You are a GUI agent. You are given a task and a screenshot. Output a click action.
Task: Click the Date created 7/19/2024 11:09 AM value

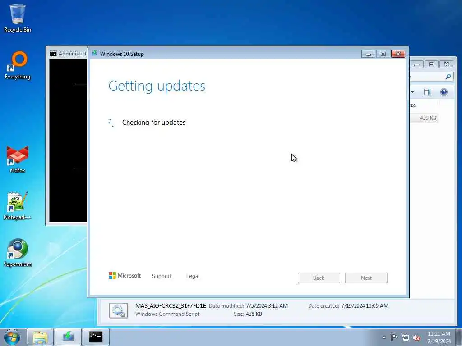[x=365, y=306]
